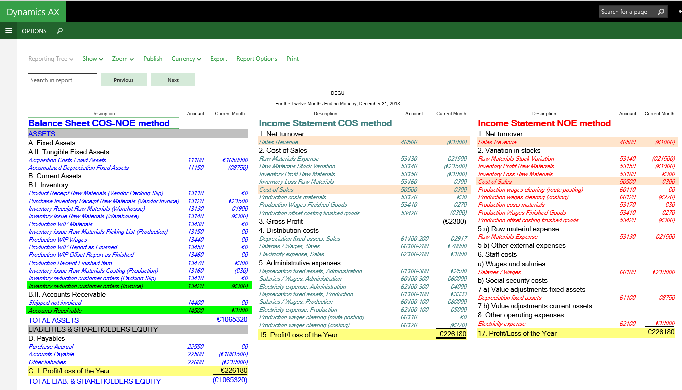Expand the Reporting Tree dropdown
The image size is (682, 390).
click(51, 59)
